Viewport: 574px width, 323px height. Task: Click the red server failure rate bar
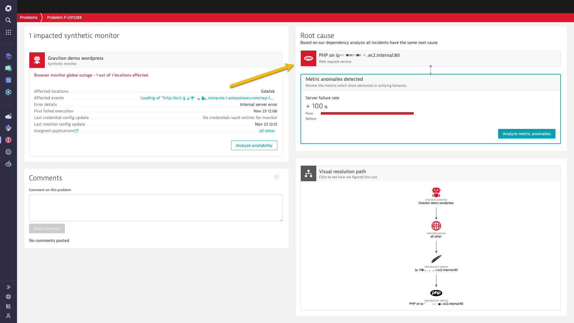367,113
